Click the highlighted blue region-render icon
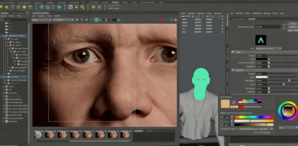Viewport: 298px width, 146px height. pos(97,20)
